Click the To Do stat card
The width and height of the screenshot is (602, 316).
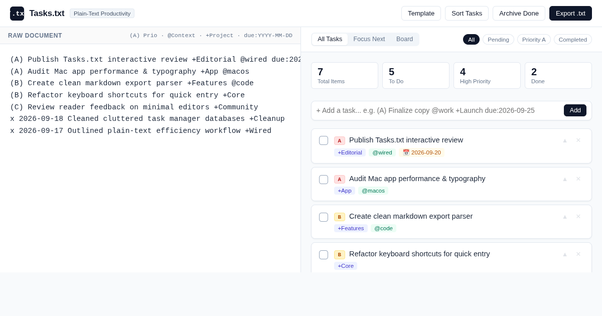tap(416, 76)
